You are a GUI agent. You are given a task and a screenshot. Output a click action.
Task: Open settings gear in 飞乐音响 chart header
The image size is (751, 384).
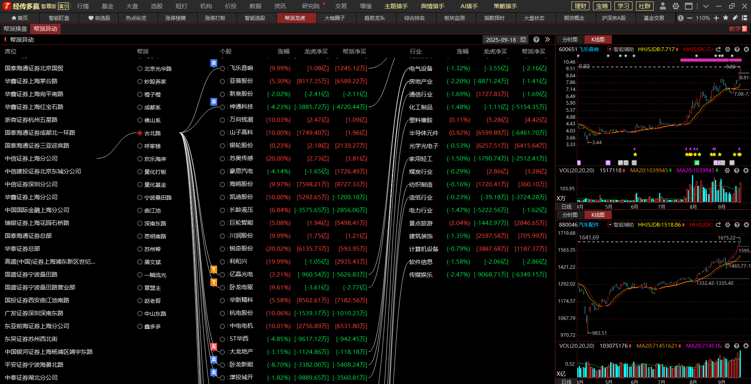pyautogui.click(x=728, y=49)
